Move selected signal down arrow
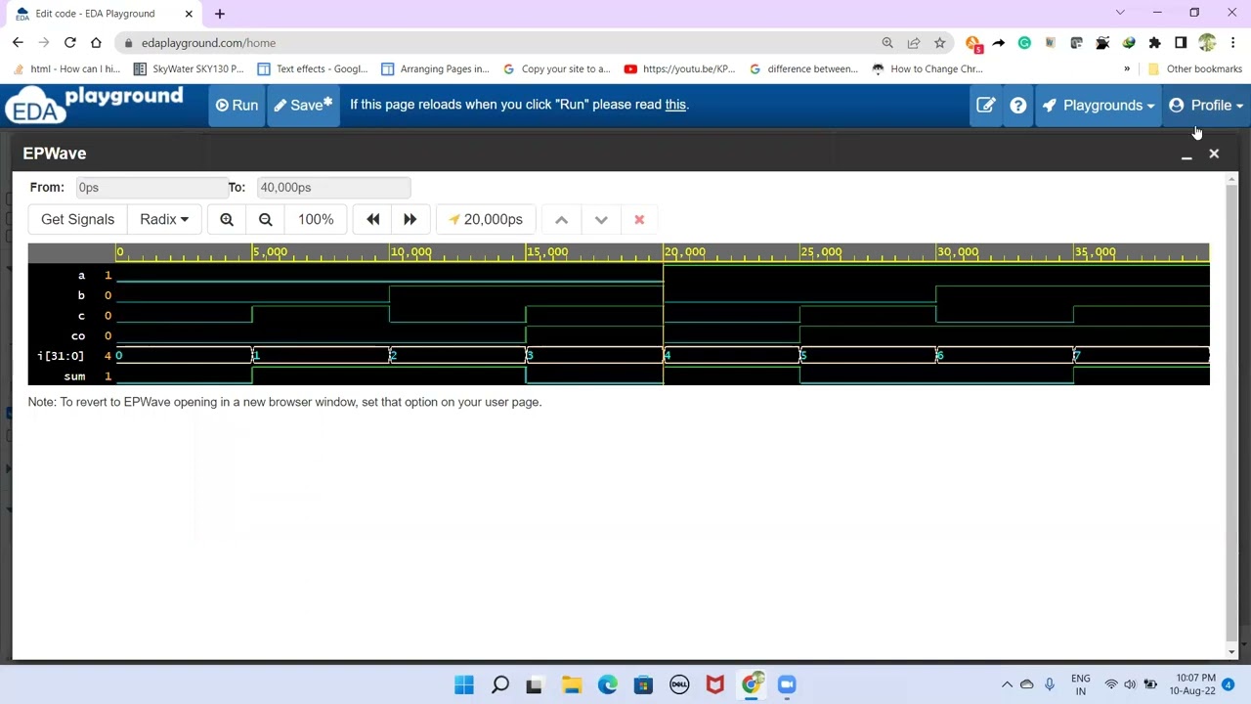Screen dimensions: 1251x704 pyautogui.click(x=601, y=219)
